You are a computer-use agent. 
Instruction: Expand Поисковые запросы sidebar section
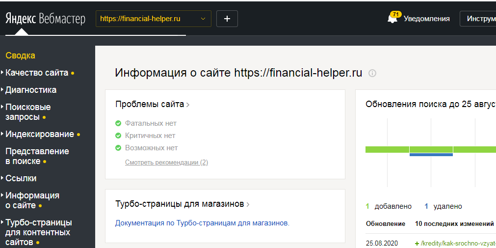pos(28,112)
